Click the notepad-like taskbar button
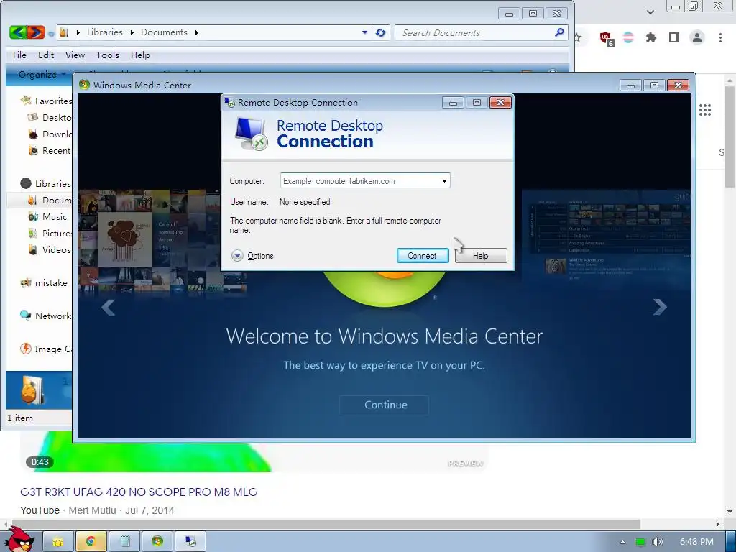Screen dimensions: 736x552 coord(124,542)
